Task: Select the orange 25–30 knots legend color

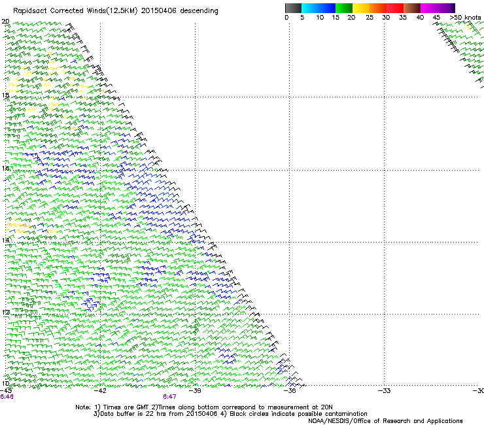Action: tap(378, 8)
